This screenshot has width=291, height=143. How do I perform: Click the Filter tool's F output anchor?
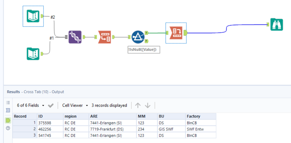[x=146, y=41]
